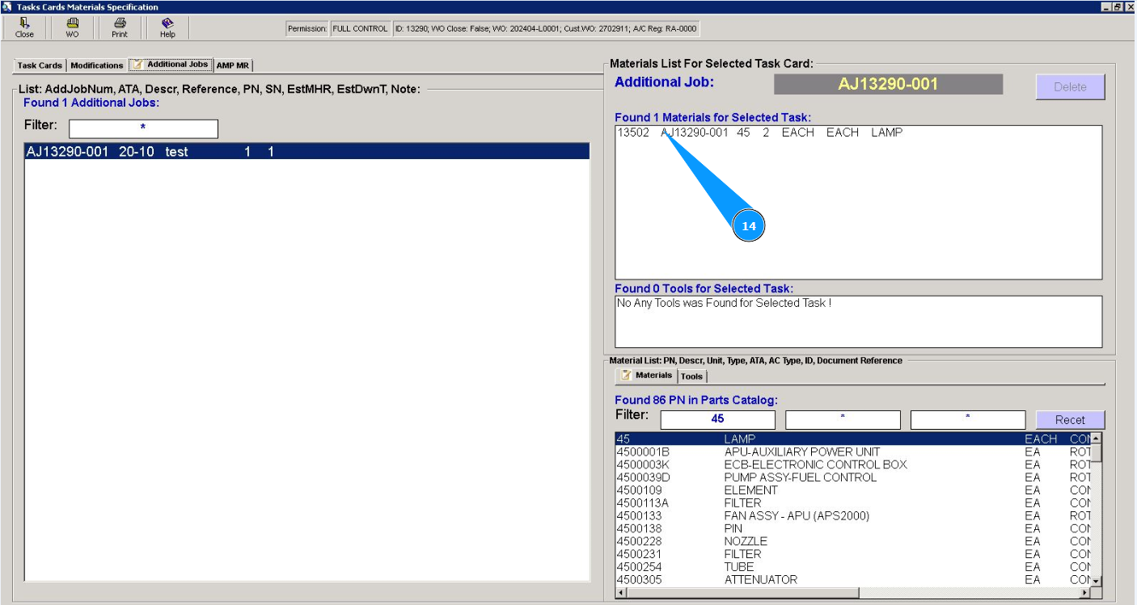The height and width of the screenshot is (605, 1137).
Task: Select part 4500138 PIN
Action: [853, 529]
